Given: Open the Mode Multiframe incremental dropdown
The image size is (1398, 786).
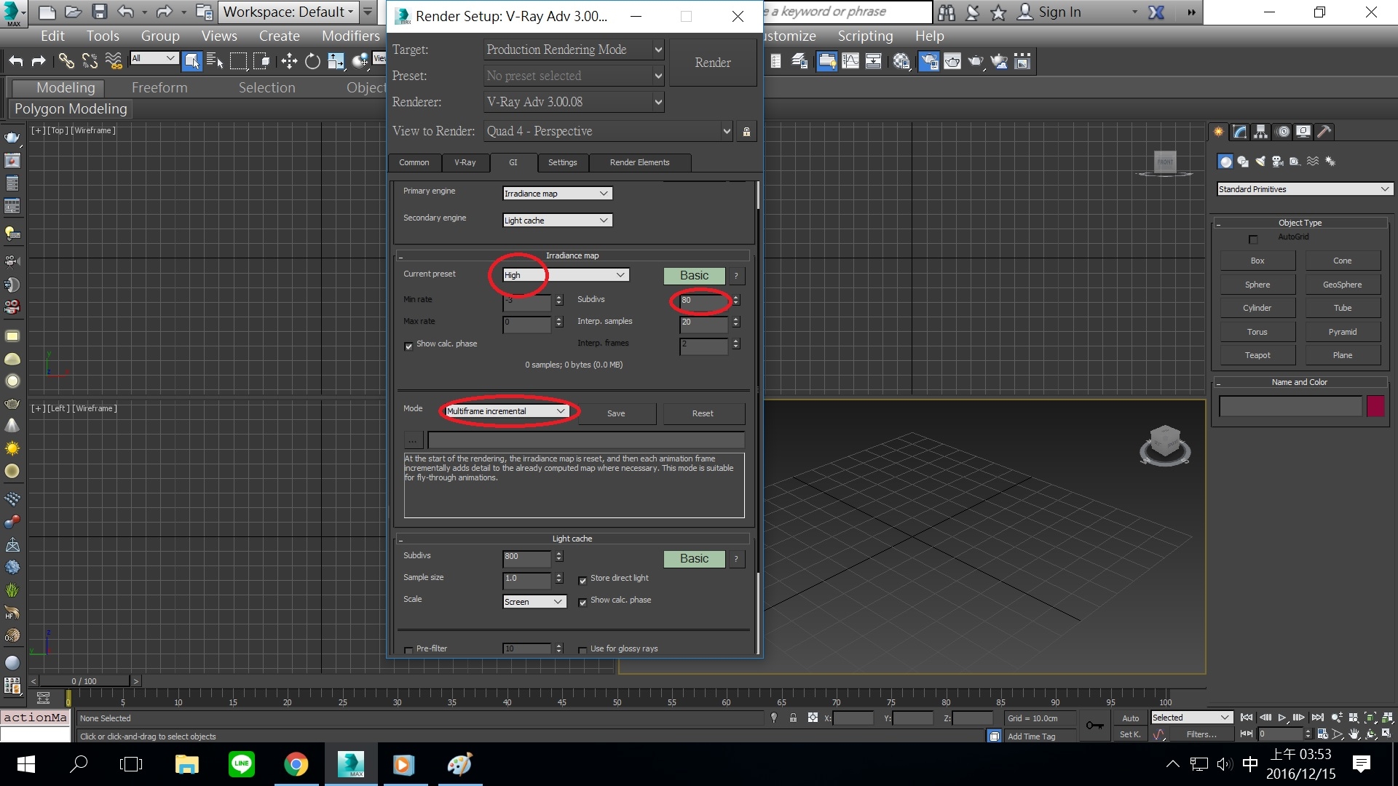Looking at the screenshot, I should click(507, 411).
